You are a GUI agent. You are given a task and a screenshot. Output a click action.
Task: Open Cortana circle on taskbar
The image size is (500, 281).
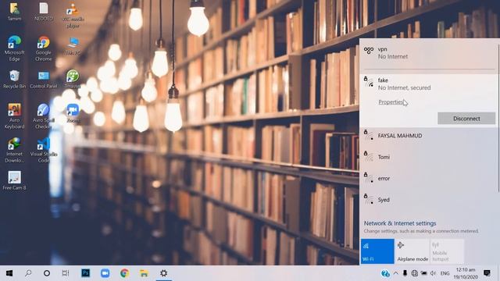47,273
